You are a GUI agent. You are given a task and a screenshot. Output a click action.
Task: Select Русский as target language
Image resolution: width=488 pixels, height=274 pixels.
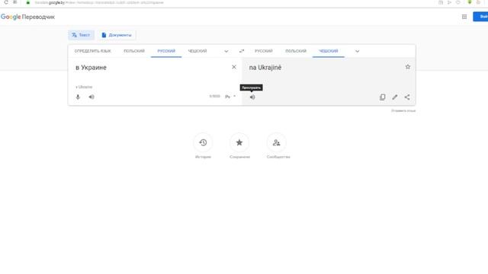point(264,51)
